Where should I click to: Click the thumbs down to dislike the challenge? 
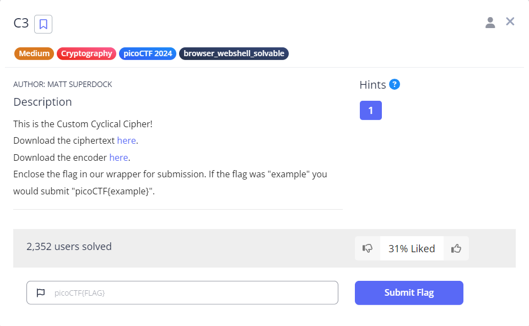pos(367,248)
